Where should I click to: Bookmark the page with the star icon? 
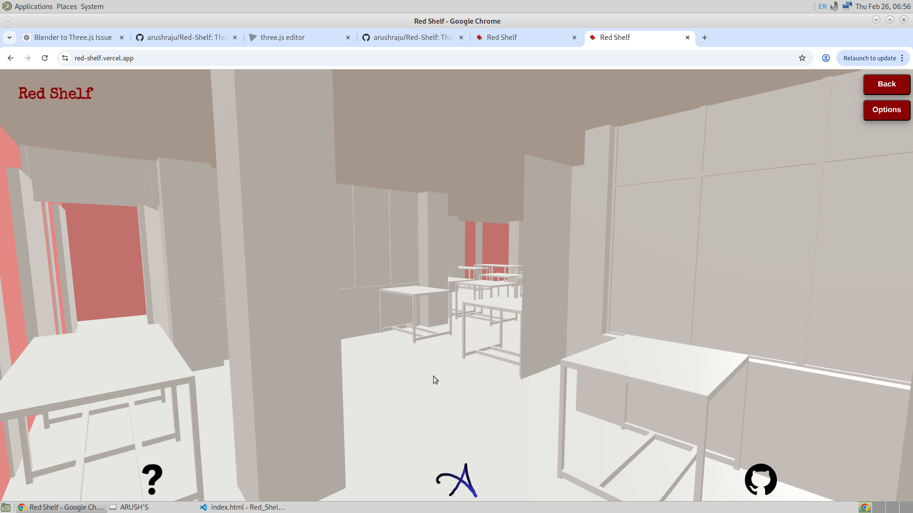(803, 57)
